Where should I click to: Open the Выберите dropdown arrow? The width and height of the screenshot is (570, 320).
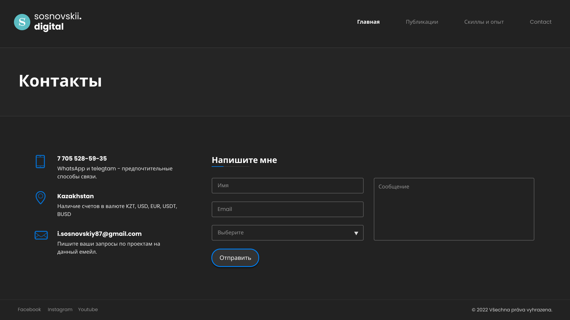coord(356,233)
